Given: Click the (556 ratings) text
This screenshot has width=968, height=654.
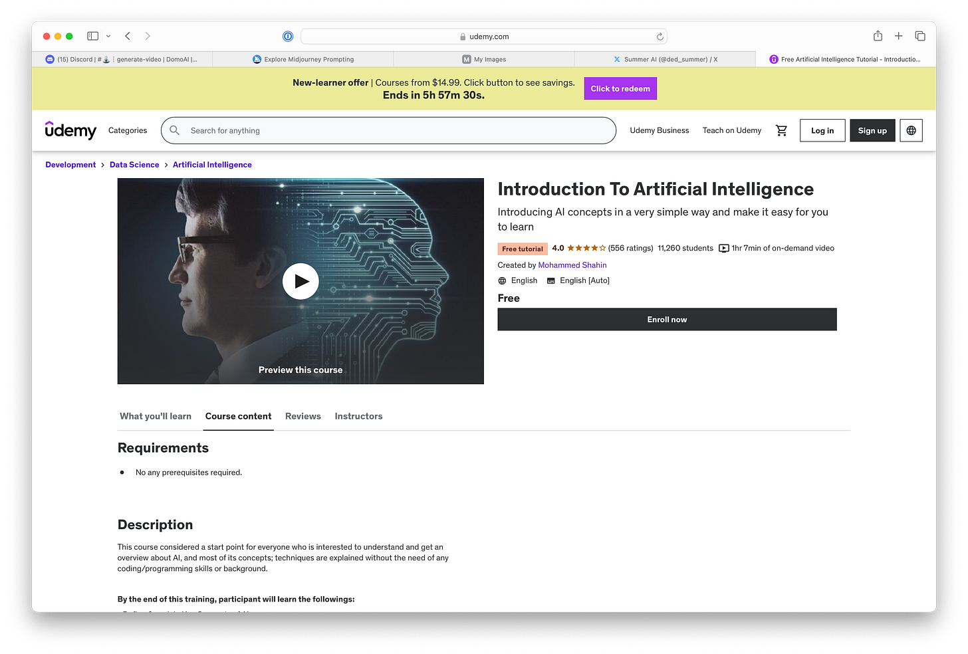Looking at the screenshot, I should [x=631, y=248].
